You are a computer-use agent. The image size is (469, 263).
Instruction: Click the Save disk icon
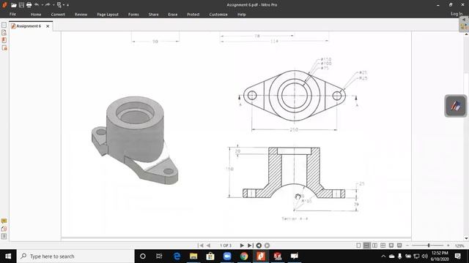click(x=21, y=5)
